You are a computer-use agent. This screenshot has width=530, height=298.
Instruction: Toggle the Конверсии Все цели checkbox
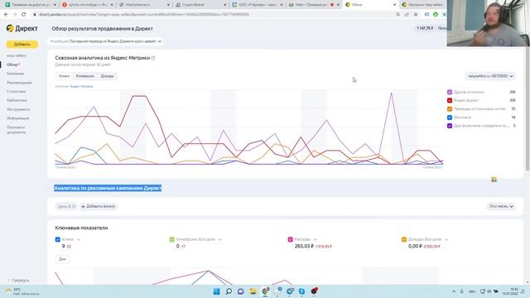[x=171, y=239]
